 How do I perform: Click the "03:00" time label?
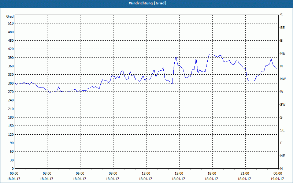click(x=47, y=173)
